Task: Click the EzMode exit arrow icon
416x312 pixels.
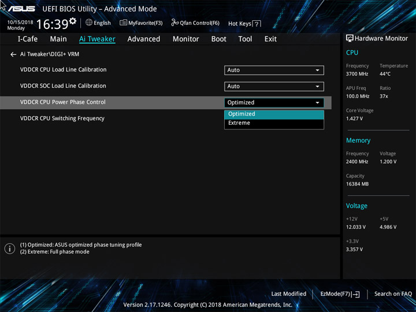Action: pos(356,294)
